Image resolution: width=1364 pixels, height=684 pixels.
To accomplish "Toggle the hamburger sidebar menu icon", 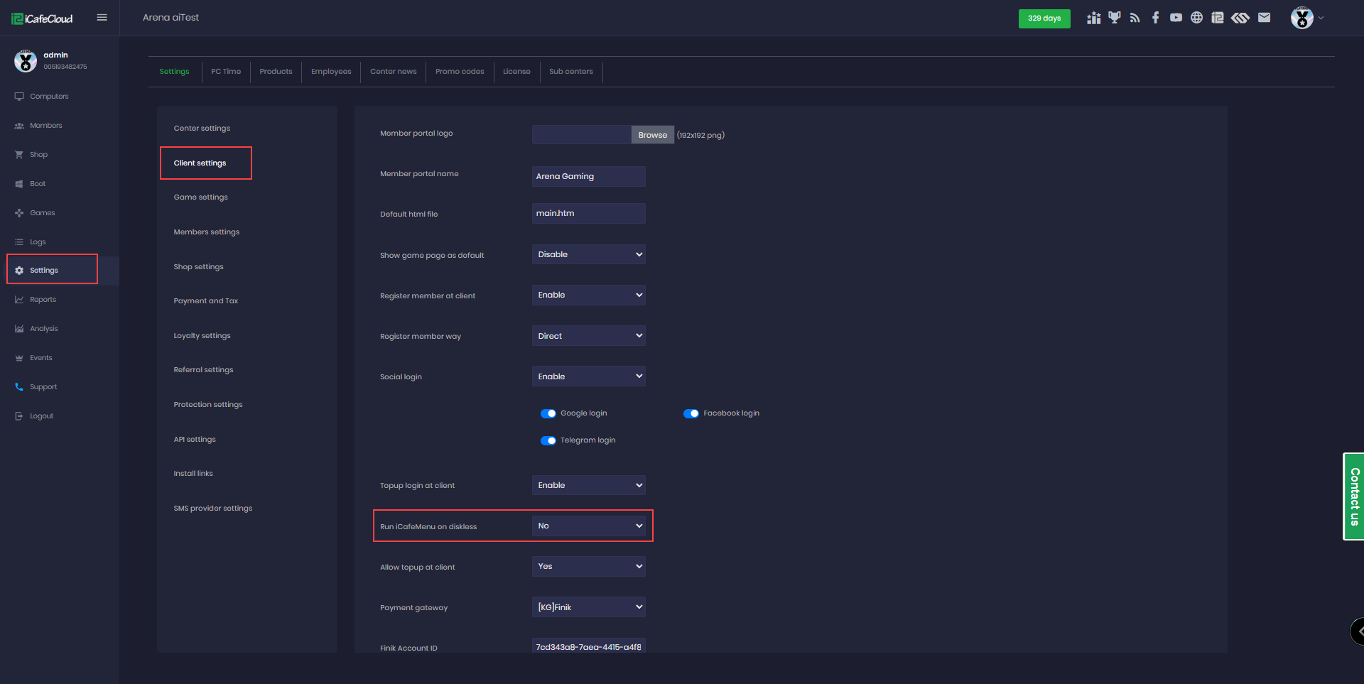I will pos(102,18).
